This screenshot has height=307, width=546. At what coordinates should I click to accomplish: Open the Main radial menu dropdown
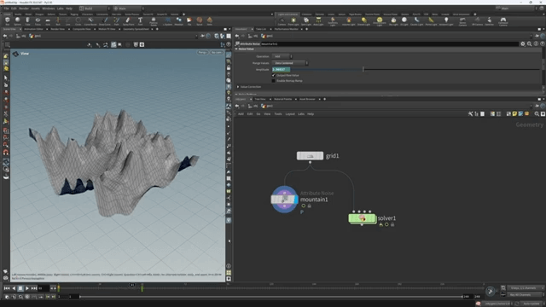point(129,9)
